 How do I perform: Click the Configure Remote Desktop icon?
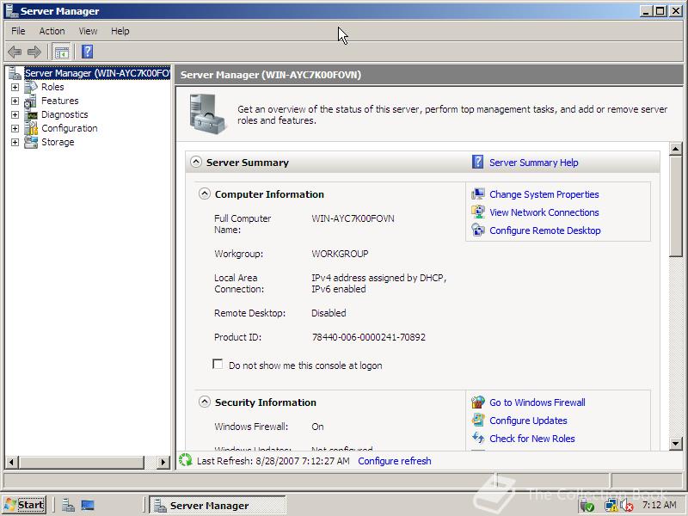pos(478,230)
